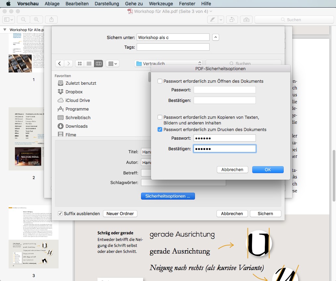
Task: Create a new folder with Neuer Ordner
Action: point(120,213)
